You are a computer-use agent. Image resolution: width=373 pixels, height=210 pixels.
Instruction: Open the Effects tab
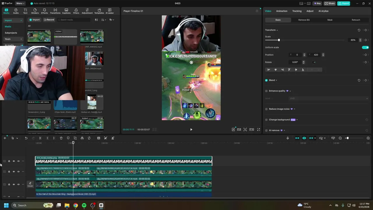(x=44, y=11)
